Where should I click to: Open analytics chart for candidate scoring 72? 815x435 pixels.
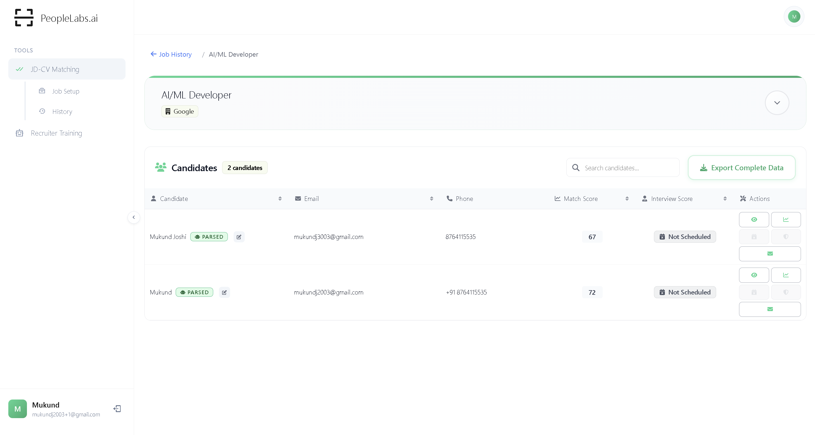(785, 275)
